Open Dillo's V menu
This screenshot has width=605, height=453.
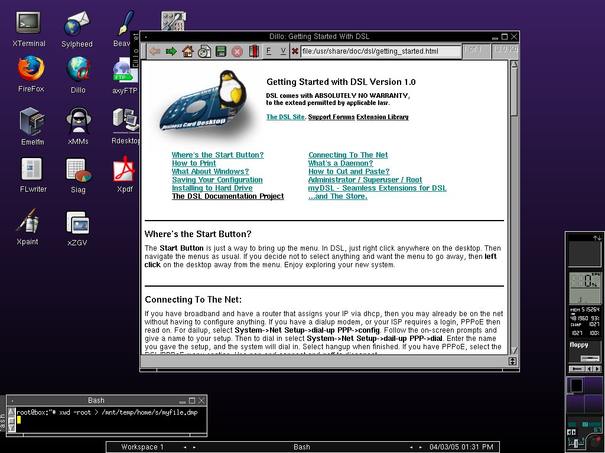pyautogui.click(x=283, y=51)
